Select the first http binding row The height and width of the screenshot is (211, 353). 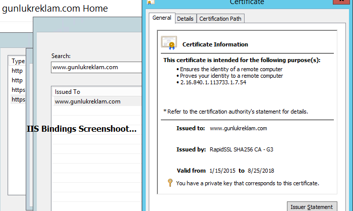[x=18, y=71]
